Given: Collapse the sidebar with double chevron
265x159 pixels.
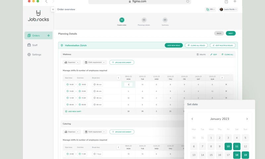Looking at the screenshot, I should [x=53, y=10].
